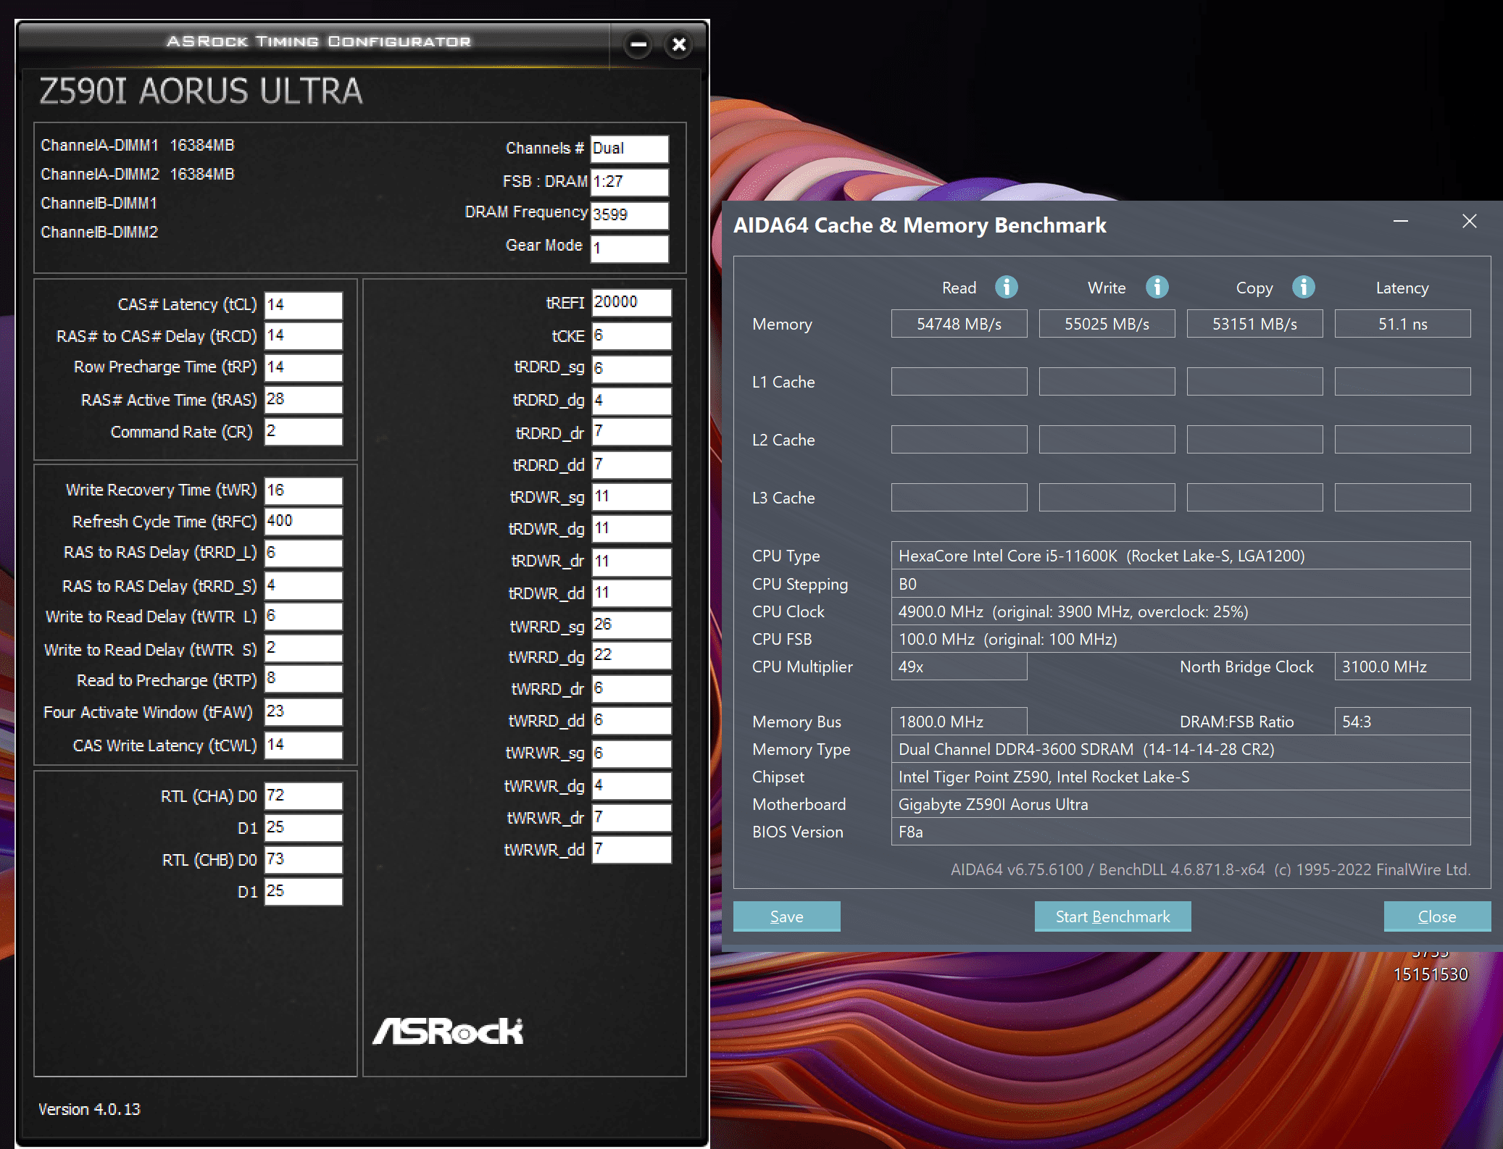
Task: Close the AIDA64 benchmark window via X
Action: 1469,221
